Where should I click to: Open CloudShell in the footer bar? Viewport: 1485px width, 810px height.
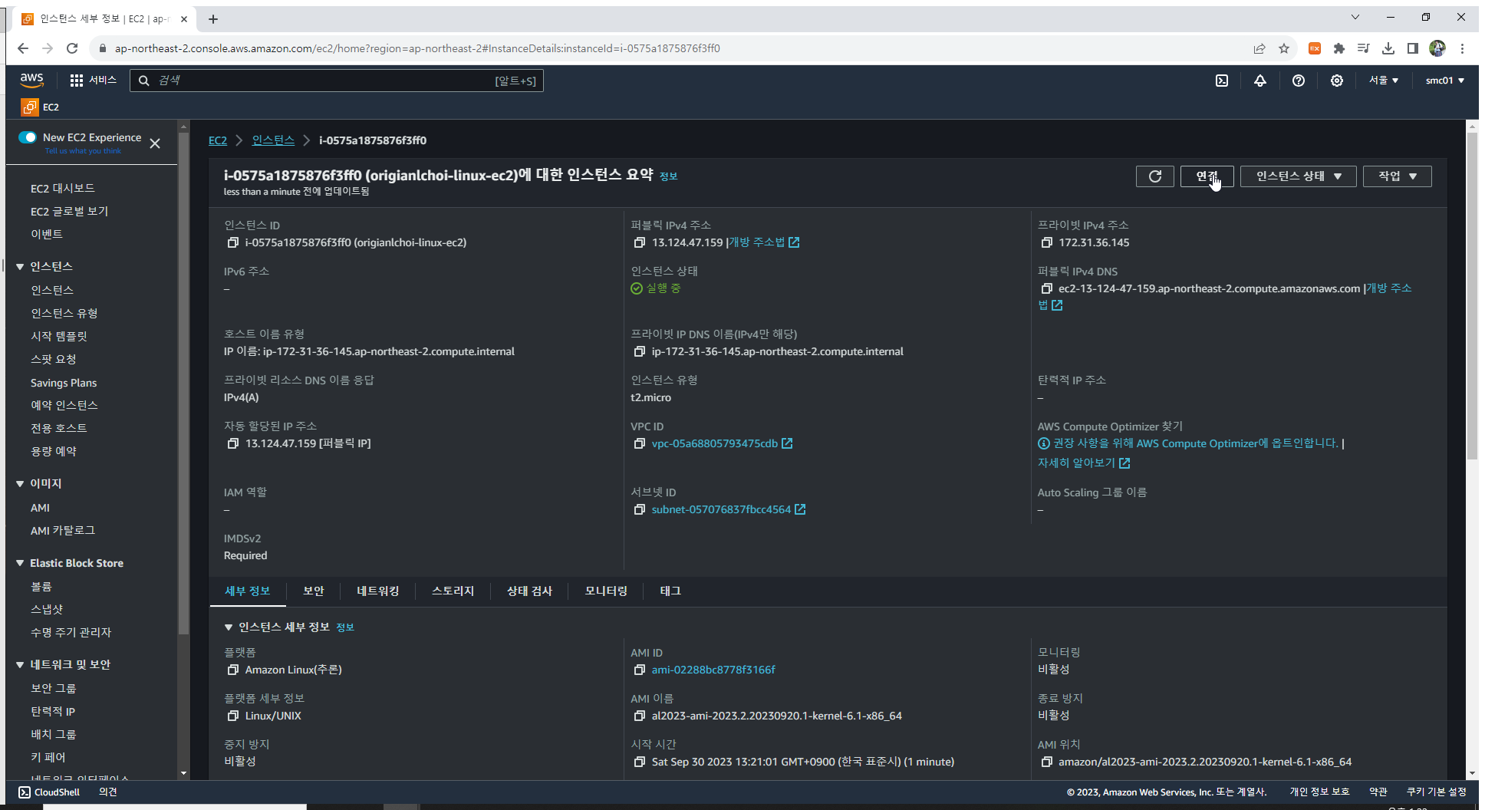49,792
